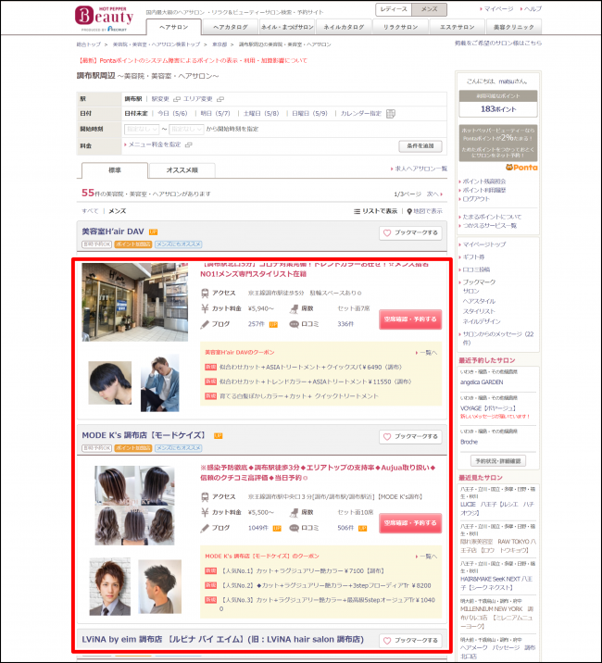The height and width of the screenshot is (663, 602).
Task: Select レディース toggle at top
Action: pyautogui.click(x=394, y=9)
